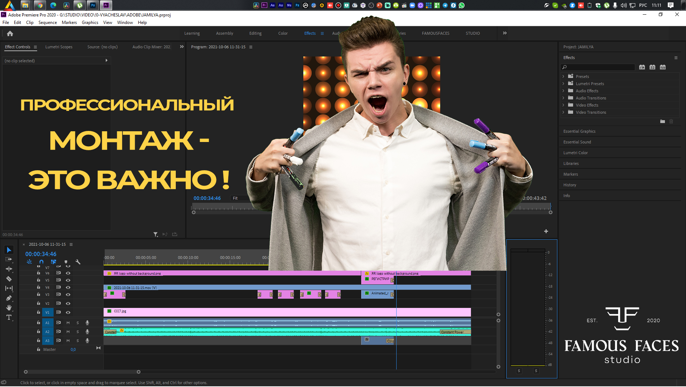The width and height of the screenshot is (686, 387).
Task: Toggle sync lock for track V5
Action: (x=59, y=280)
